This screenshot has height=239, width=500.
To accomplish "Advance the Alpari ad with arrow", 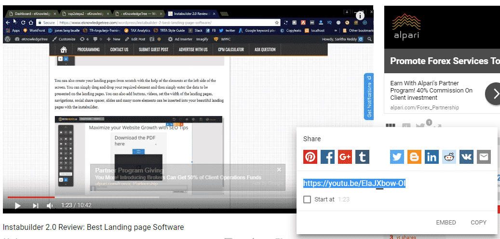I will 494,93.
